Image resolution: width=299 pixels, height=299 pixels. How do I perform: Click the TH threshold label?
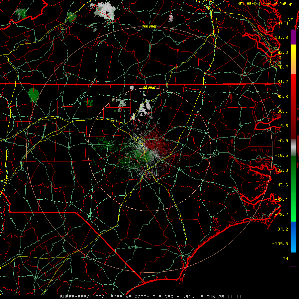(286, 259)
